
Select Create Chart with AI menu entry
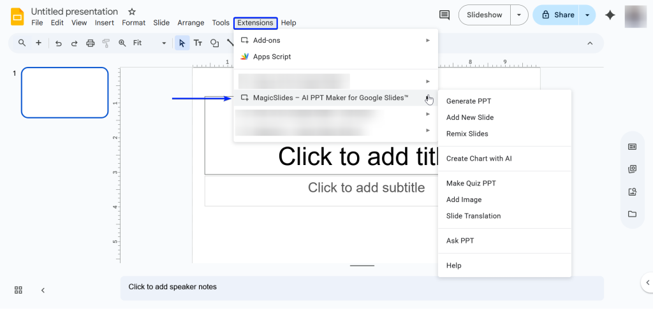coord(479,159)
